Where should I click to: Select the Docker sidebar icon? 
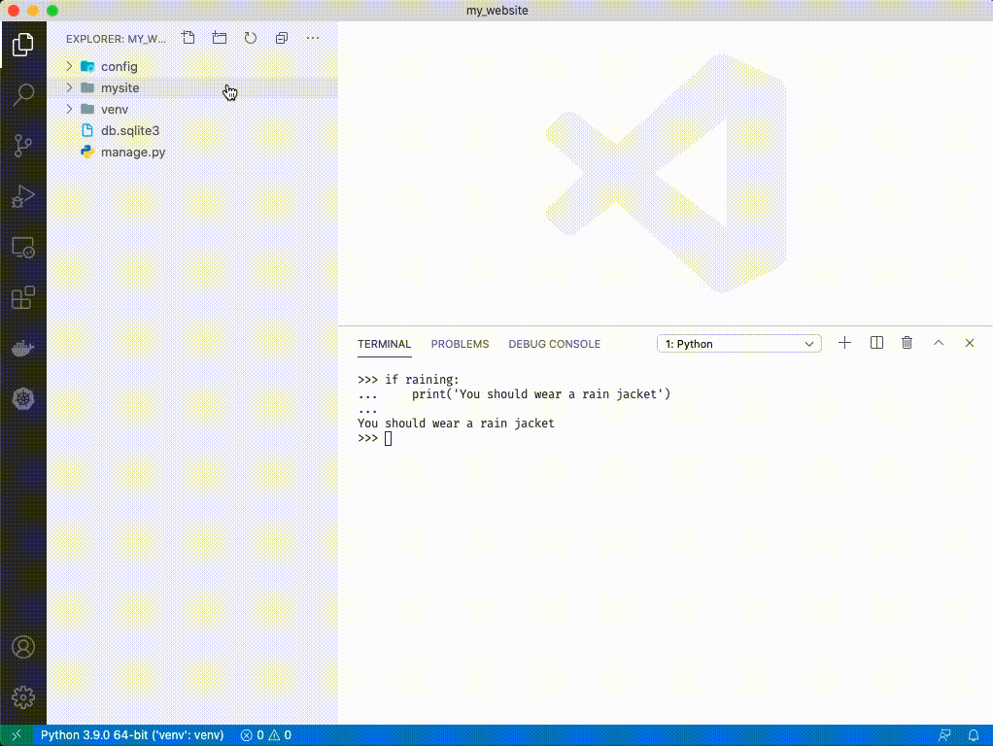[23, 348]
